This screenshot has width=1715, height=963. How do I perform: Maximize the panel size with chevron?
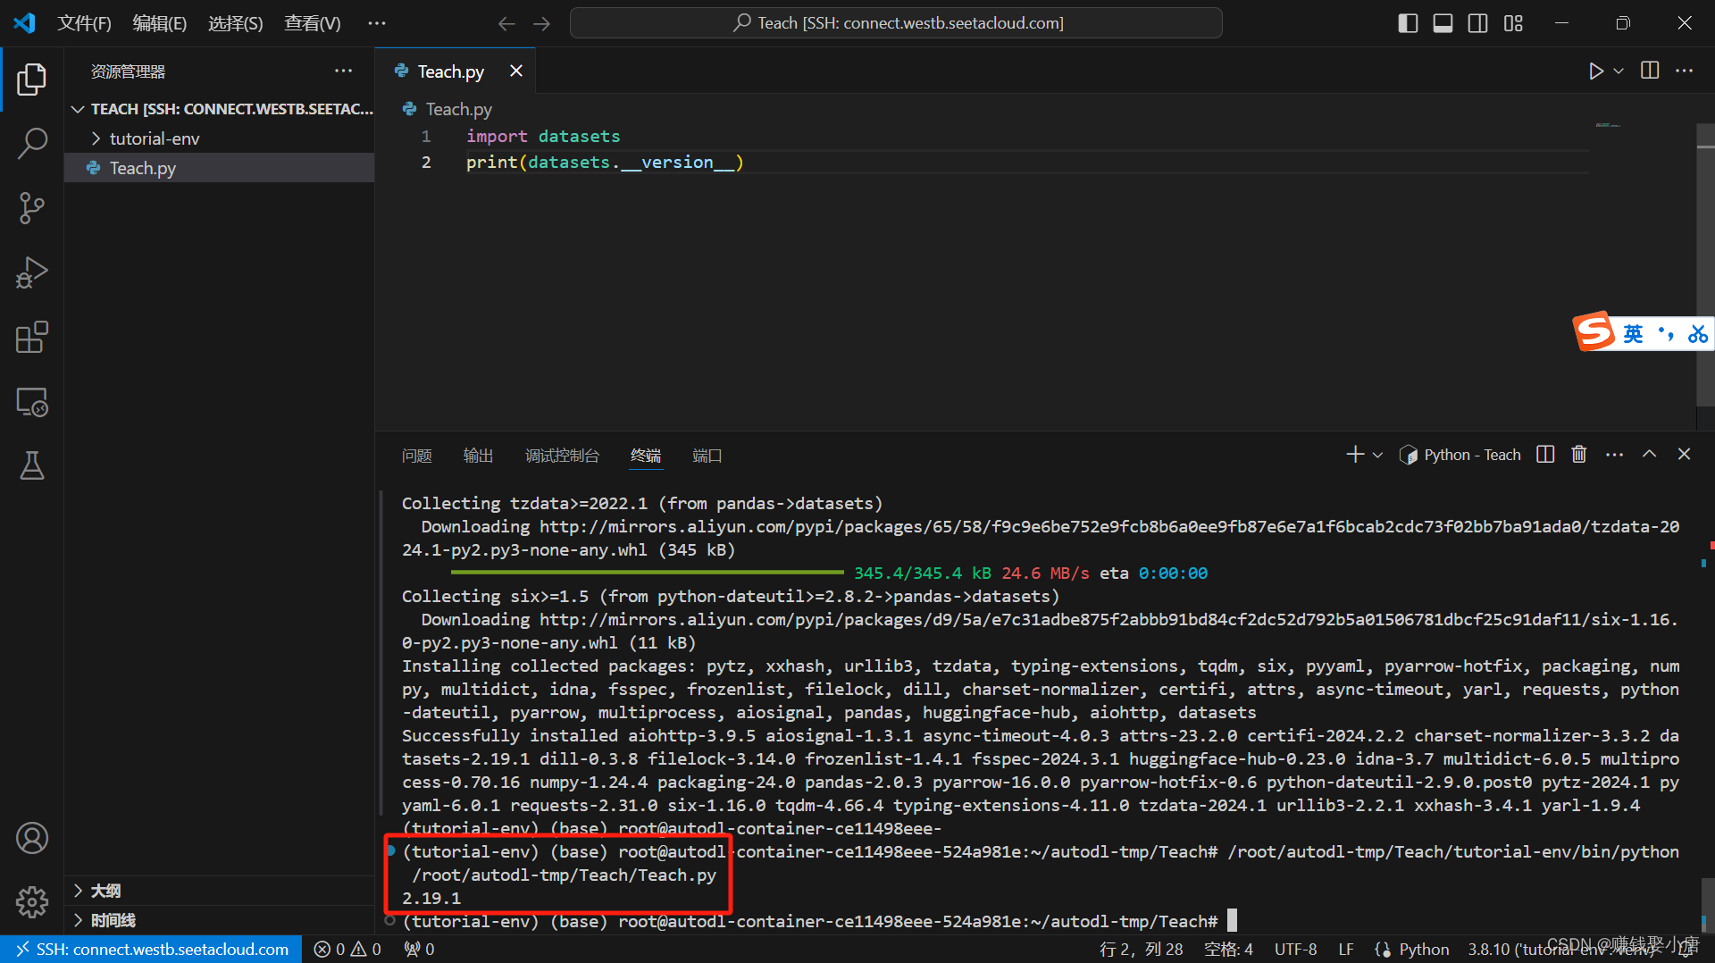pyautogui.click(x=1650, y=455)
